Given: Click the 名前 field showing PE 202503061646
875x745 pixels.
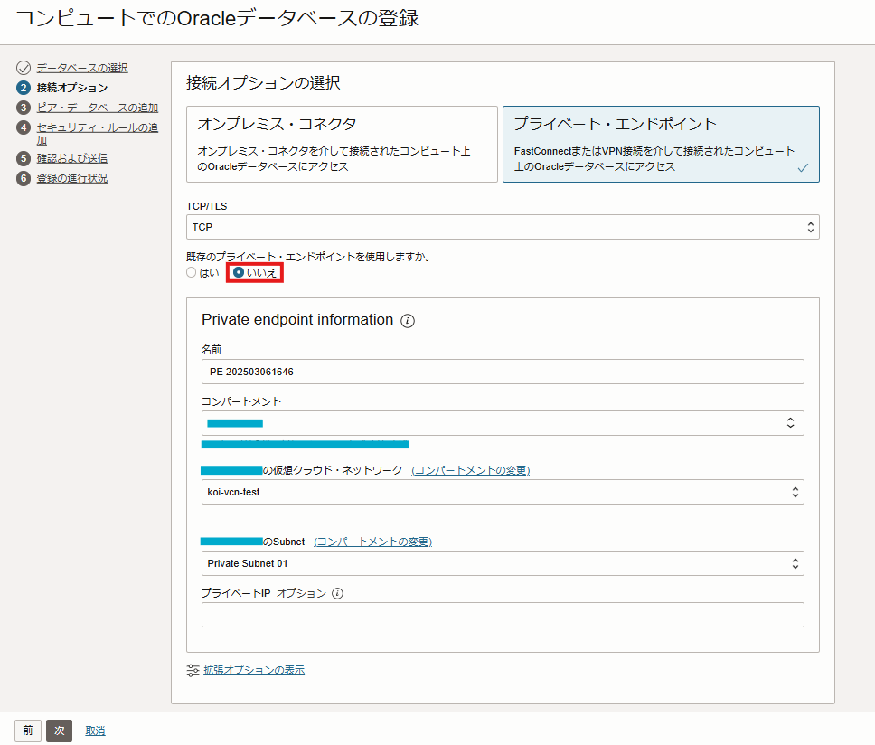Looking at the screenshot, I should [503, 371].
